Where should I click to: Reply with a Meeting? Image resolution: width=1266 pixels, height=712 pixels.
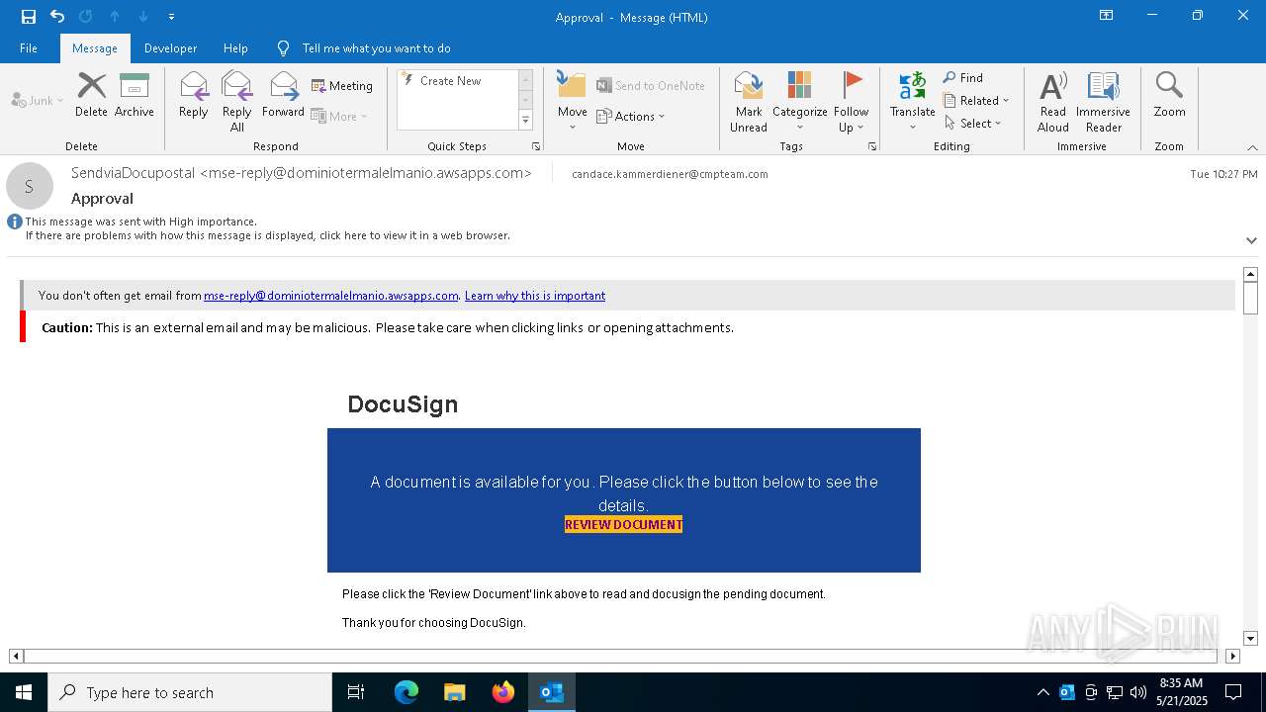click(342, 86)
